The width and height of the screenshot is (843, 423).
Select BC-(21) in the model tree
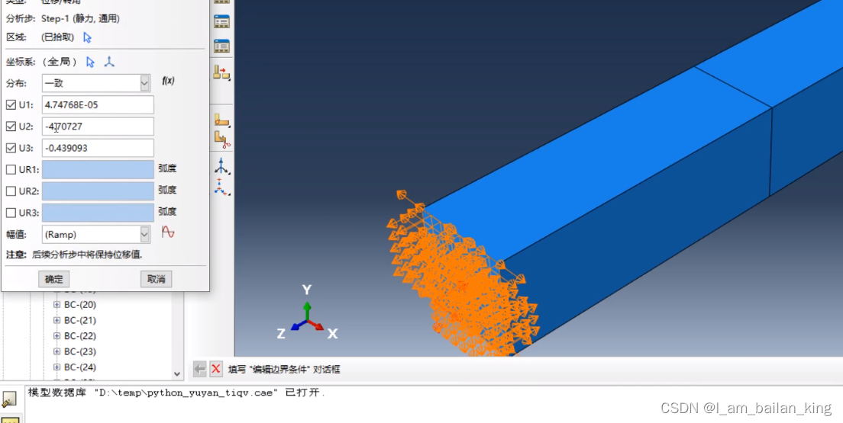pyautogui.click(x=80, y=320)
